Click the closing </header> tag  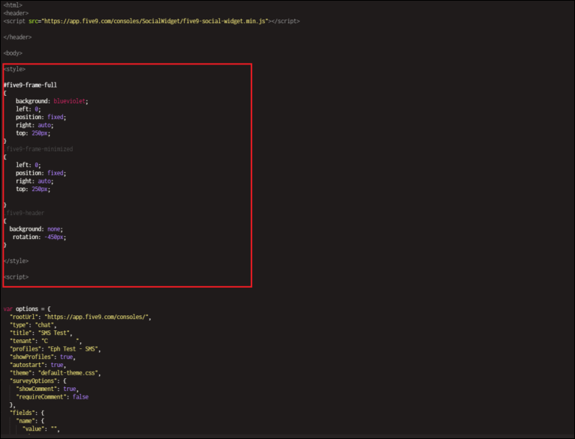point(17,37)
